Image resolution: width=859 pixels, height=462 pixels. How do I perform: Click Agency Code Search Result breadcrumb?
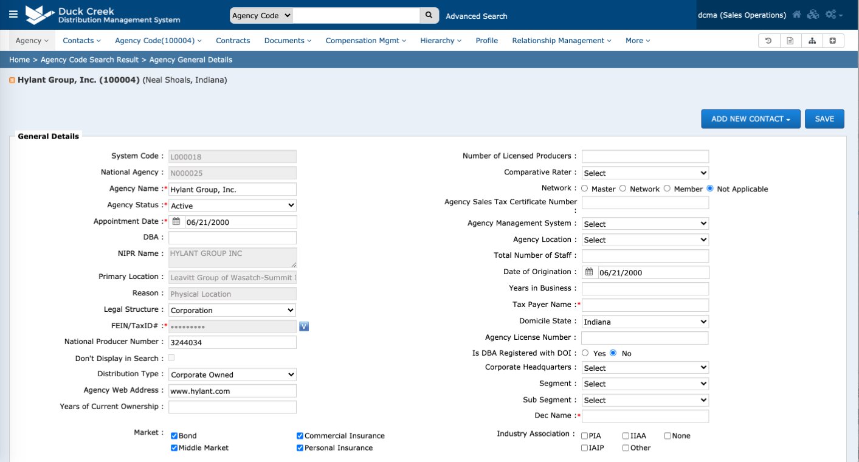91,60
